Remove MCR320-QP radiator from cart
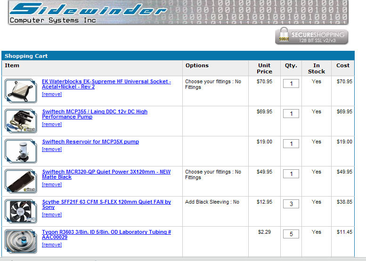This screenshot has height=261, width=366. [52, 184]
